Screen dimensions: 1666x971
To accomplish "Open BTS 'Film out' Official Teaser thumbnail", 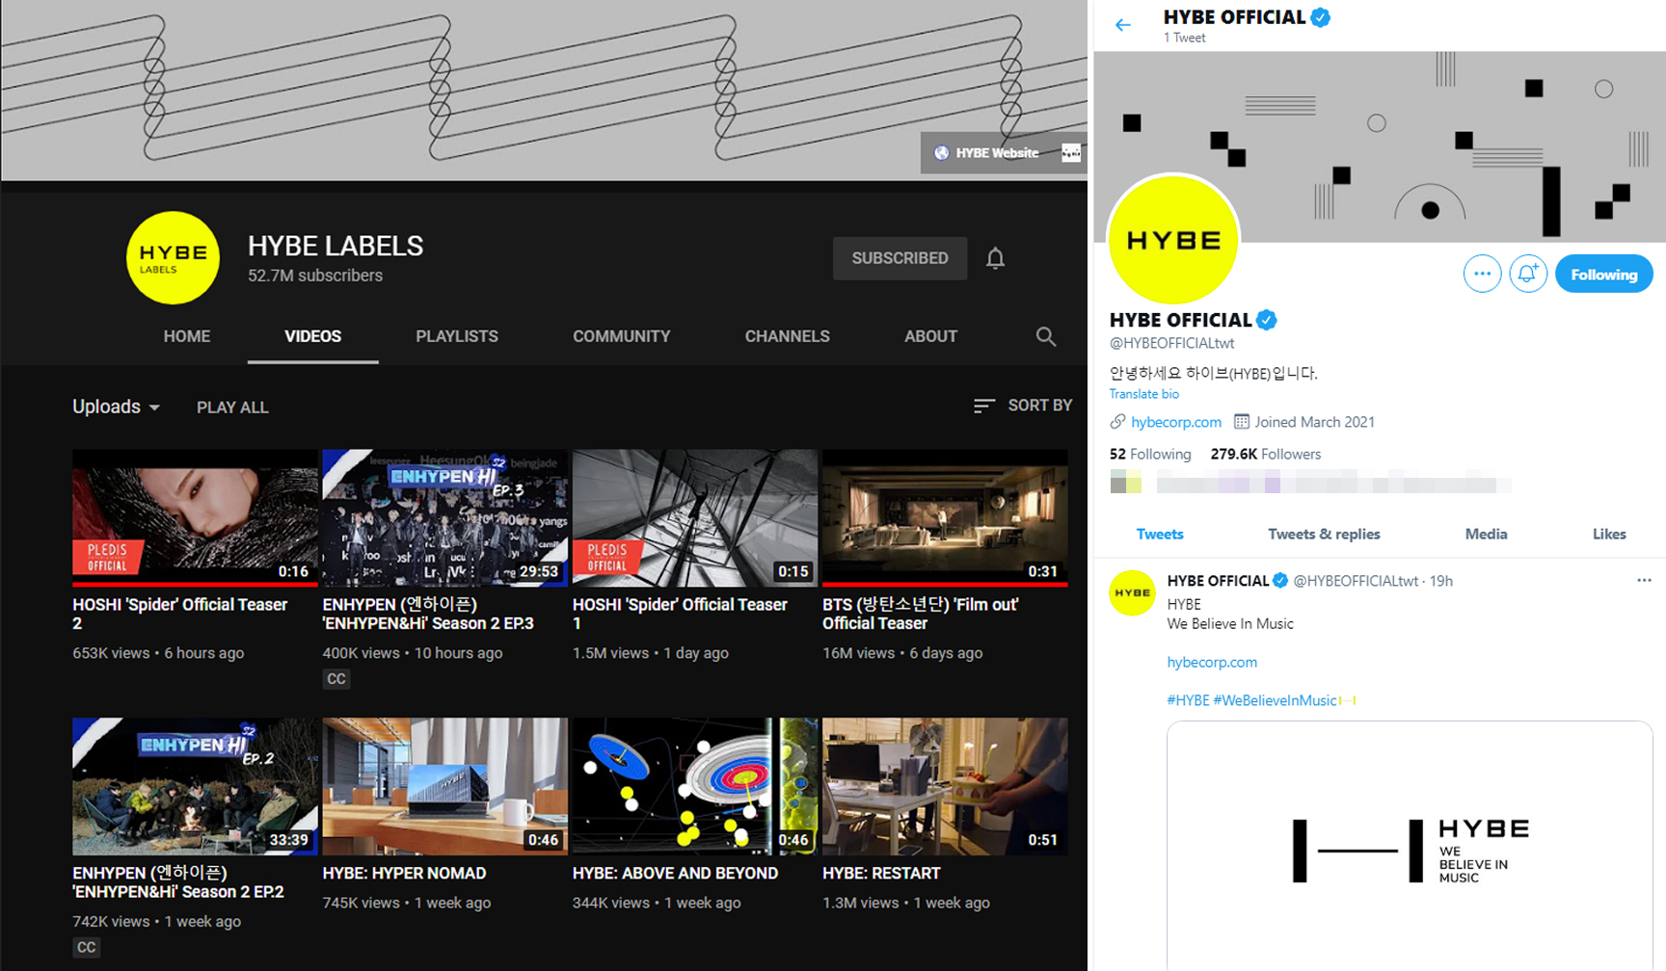I will click(x=944, y=518).
